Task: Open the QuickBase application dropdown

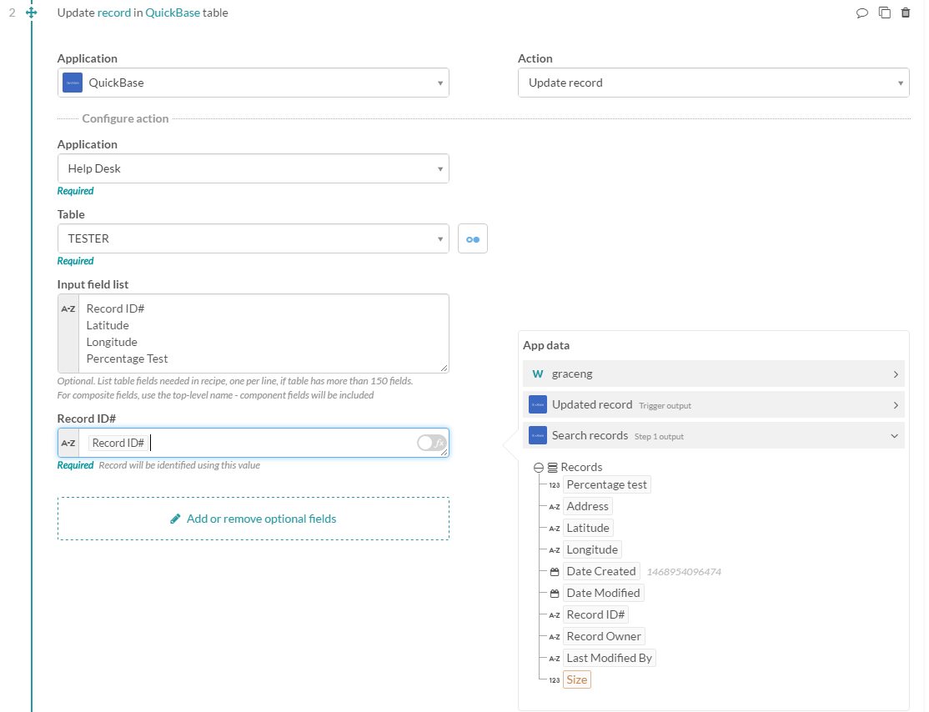Action: (x=253, y=83)
